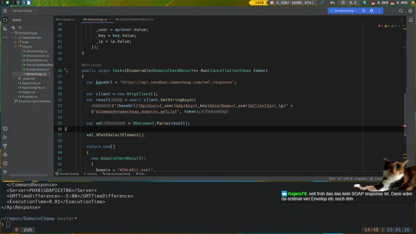Open the notifications bell
This screenshot has height=234, width=416.
(411, 20)
